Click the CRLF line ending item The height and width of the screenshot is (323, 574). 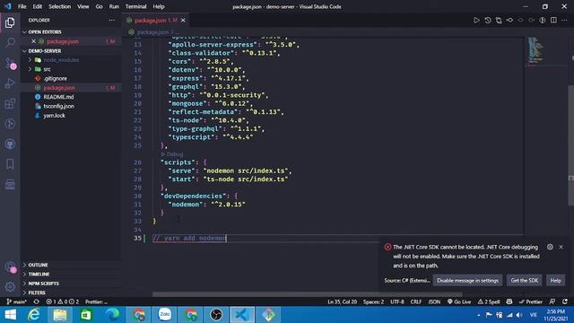(x=416, y=301)
